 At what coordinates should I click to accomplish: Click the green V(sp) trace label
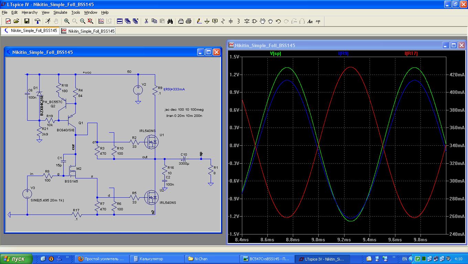pyautogui.click(x=276, y=54)
